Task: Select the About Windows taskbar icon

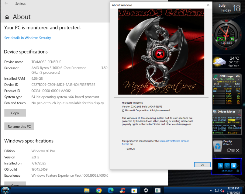Action: click(158, 190)
